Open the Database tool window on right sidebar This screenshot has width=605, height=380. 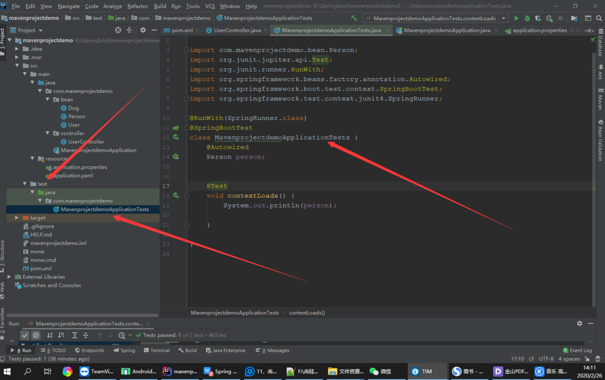[x=601, y=43]
